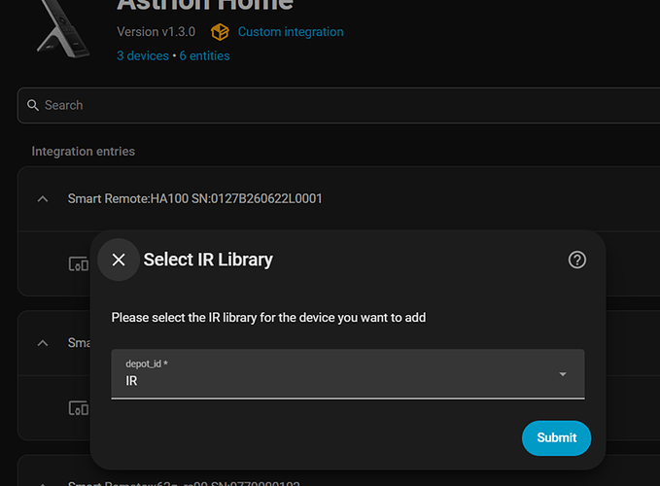Submit the IR library selection

click(556, 437)
